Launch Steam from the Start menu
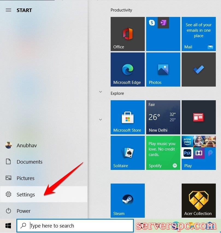The image size is (221, 233). pyautogui.click(x=128, y=200)
